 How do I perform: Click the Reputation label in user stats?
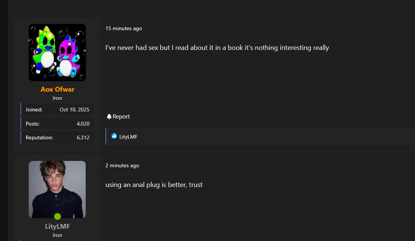tap(39, 137)
